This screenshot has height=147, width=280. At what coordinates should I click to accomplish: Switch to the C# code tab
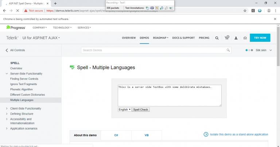(116, 135)
